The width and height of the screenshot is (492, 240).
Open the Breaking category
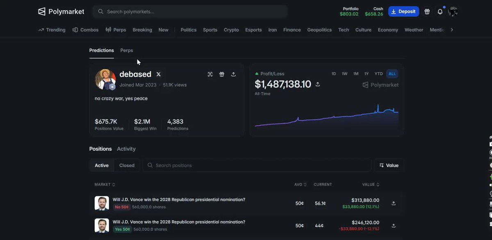point(142,30)
